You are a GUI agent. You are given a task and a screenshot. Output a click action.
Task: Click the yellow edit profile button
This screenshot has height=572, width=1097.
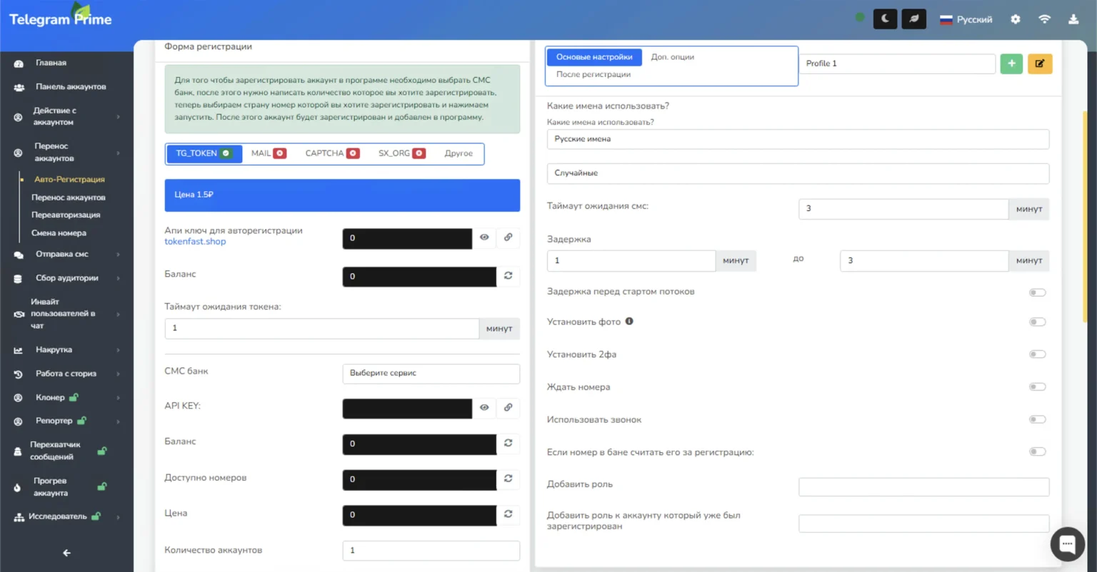click(1040, 63)
